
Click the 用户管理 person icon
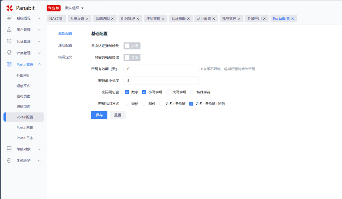point(9,30)
